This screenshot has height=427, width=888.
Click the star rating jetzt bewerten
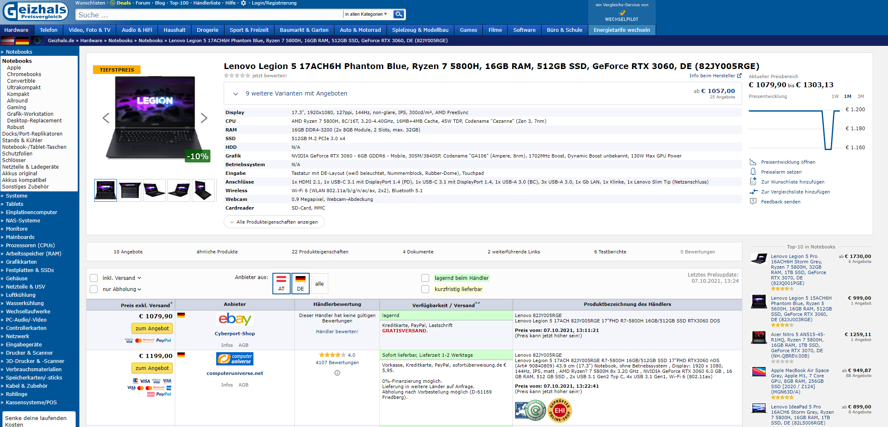237,76
